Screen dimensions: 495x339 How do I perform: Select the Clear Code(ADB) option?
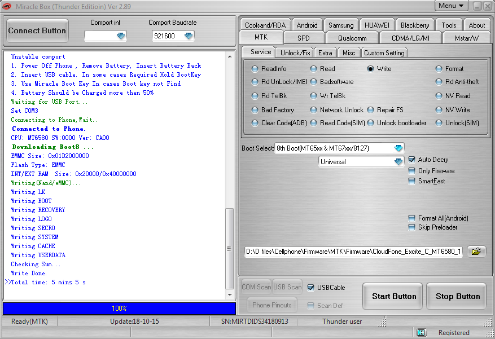(x=255, y=123)
